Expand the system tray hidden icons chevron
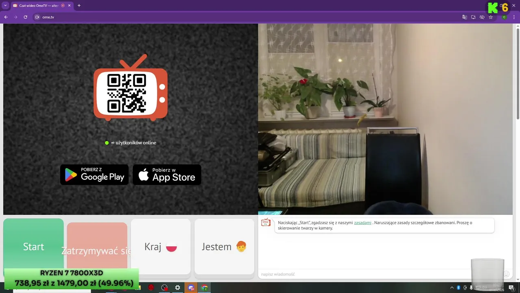The width and height of the screenshot is (520, 293). coord(452,288)
